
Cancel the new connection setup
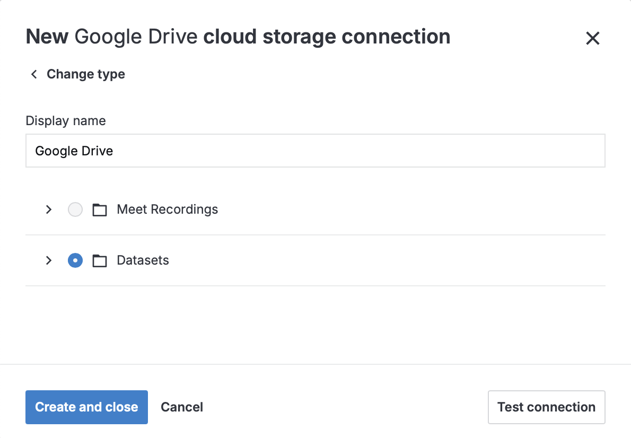(x=181, y=407)
